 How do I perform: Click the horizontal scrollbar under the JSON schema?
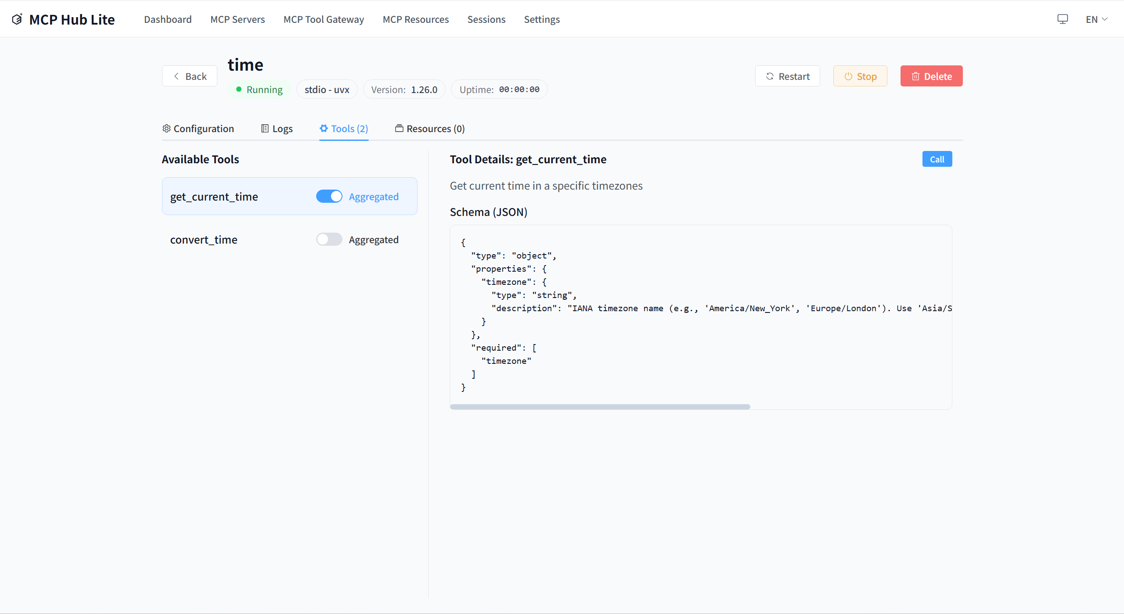[x=600, y=407]
